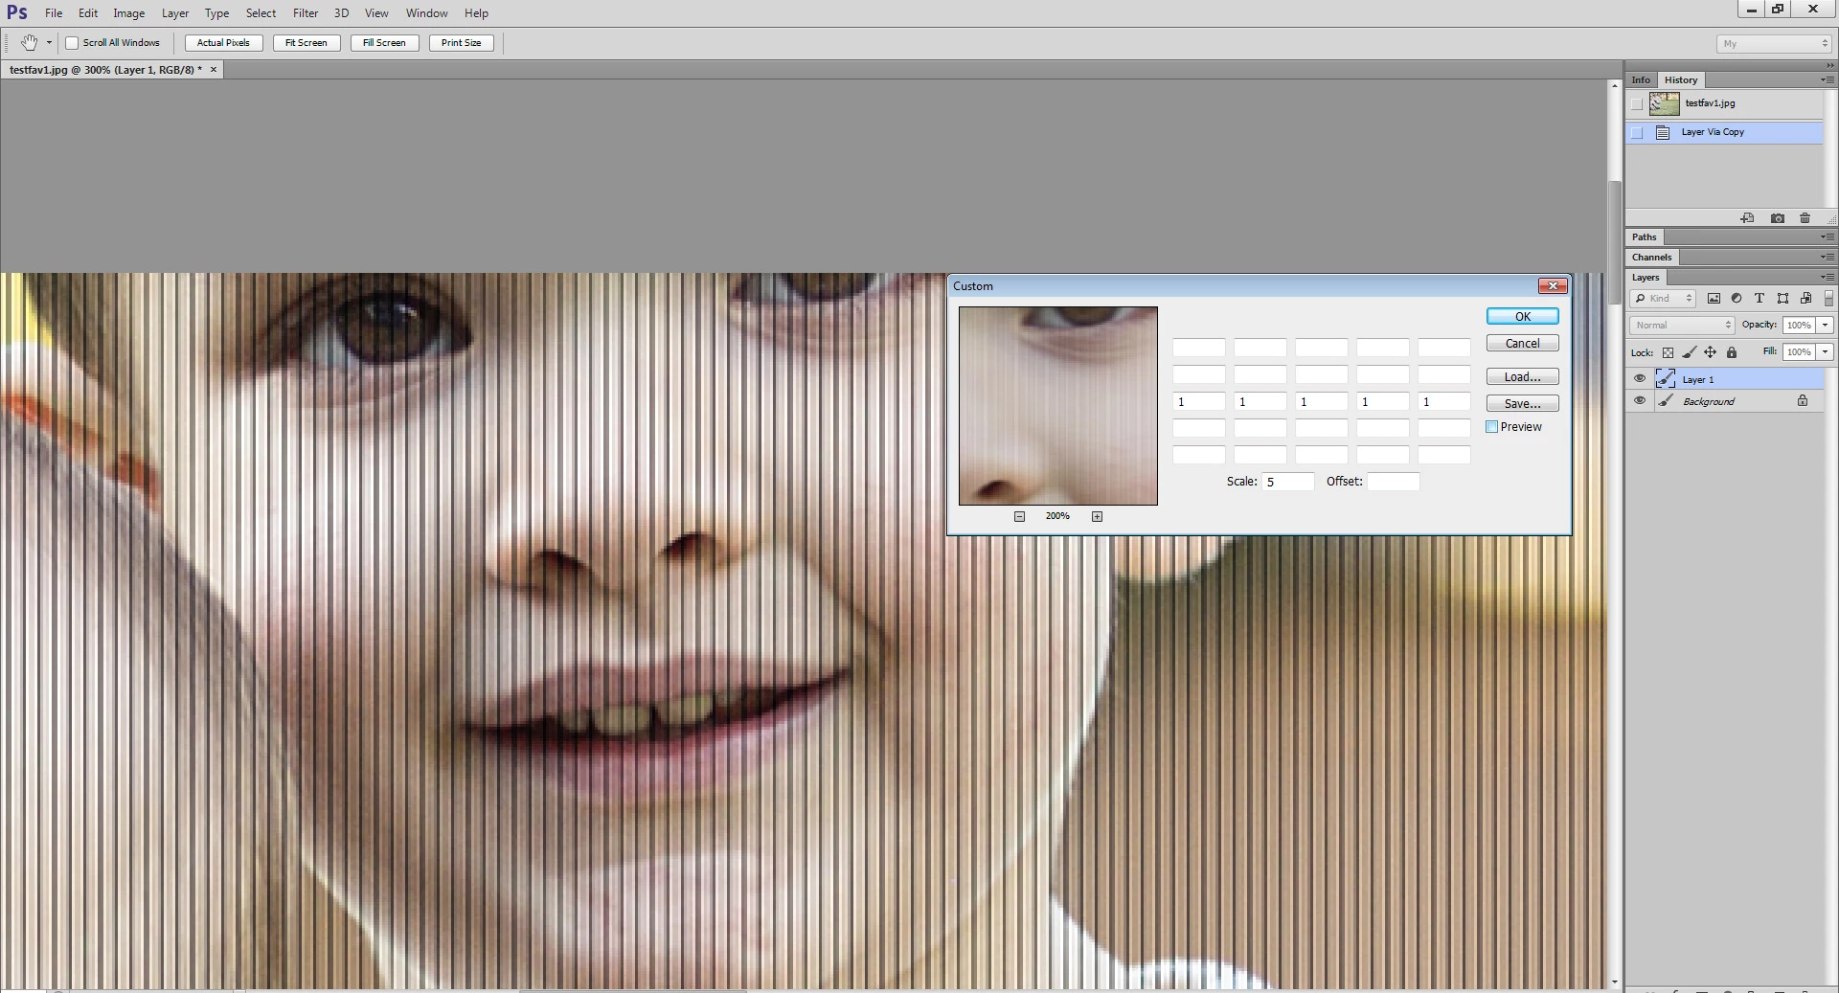Set history brush source to testfav1.jpg snapshot
Screen dimensions: 1839x993
(x=1637, y=103)
